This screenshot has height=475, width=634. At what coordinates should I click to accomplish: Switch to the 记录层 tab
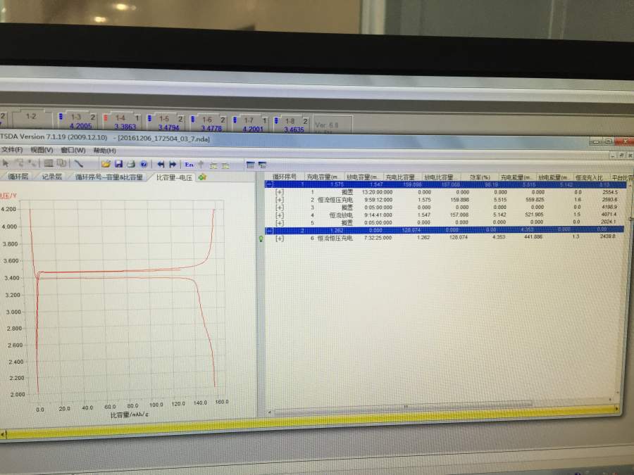51,177
